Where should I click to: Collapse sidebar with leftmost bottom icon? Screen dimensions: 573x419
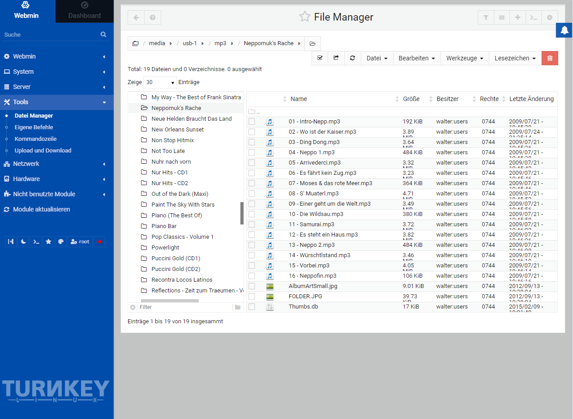[x=11, y=241]
